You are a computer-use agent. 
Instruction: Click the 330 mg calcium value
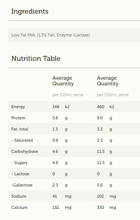click(106, 207)
